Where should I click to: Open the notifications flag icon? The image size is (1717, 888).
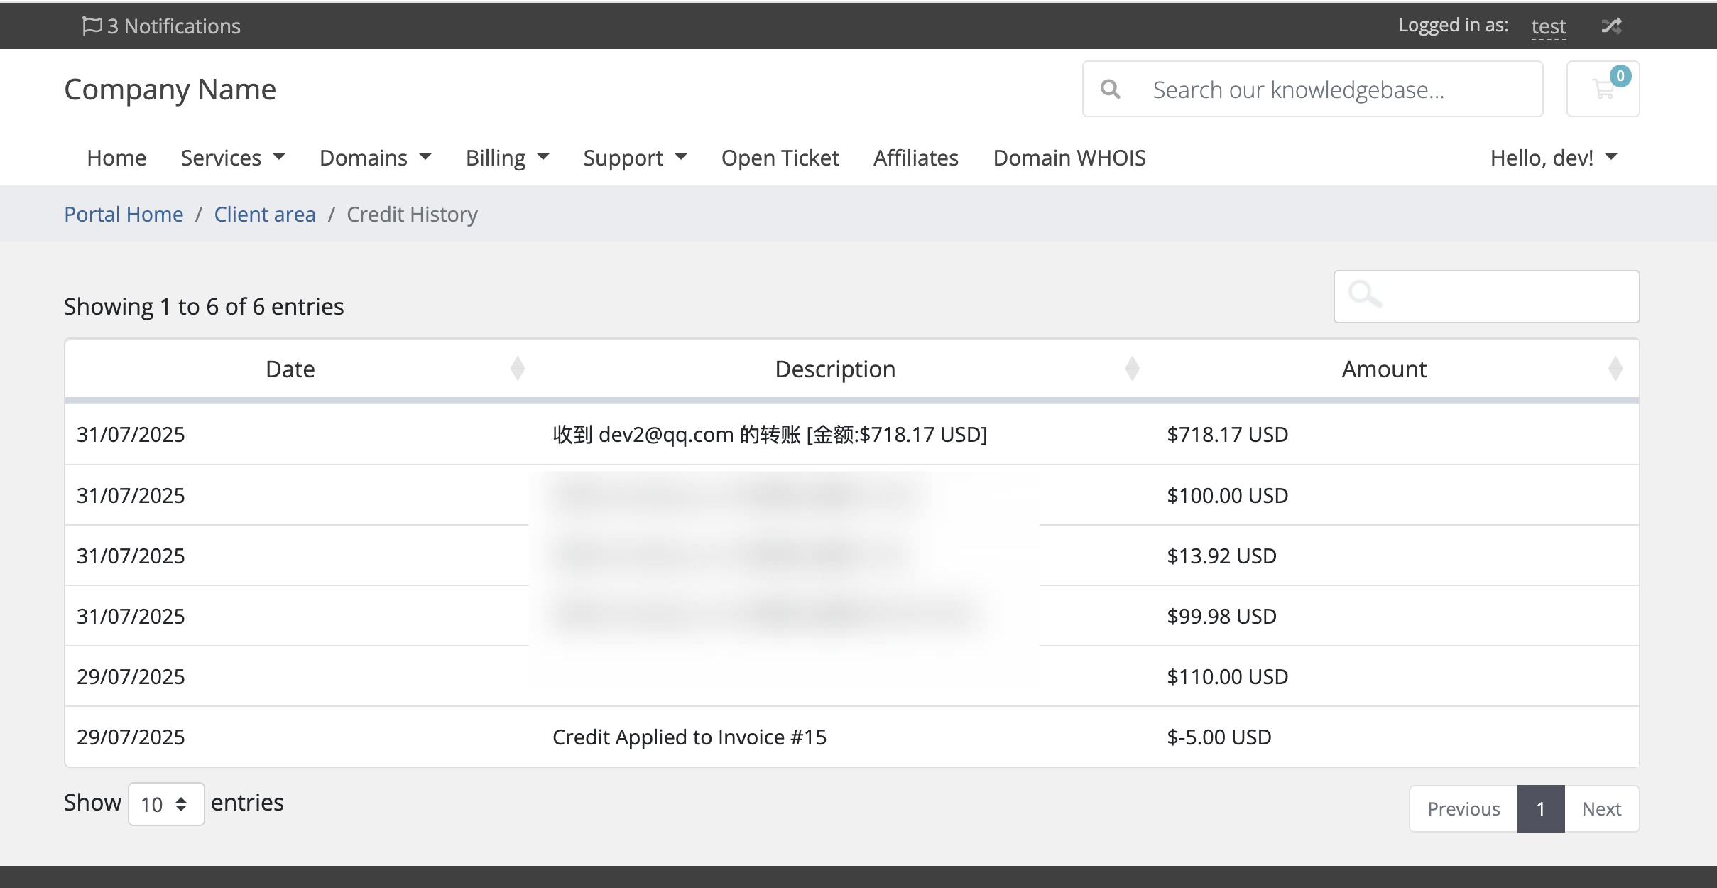pyautogui.click(x=93, y=26)
